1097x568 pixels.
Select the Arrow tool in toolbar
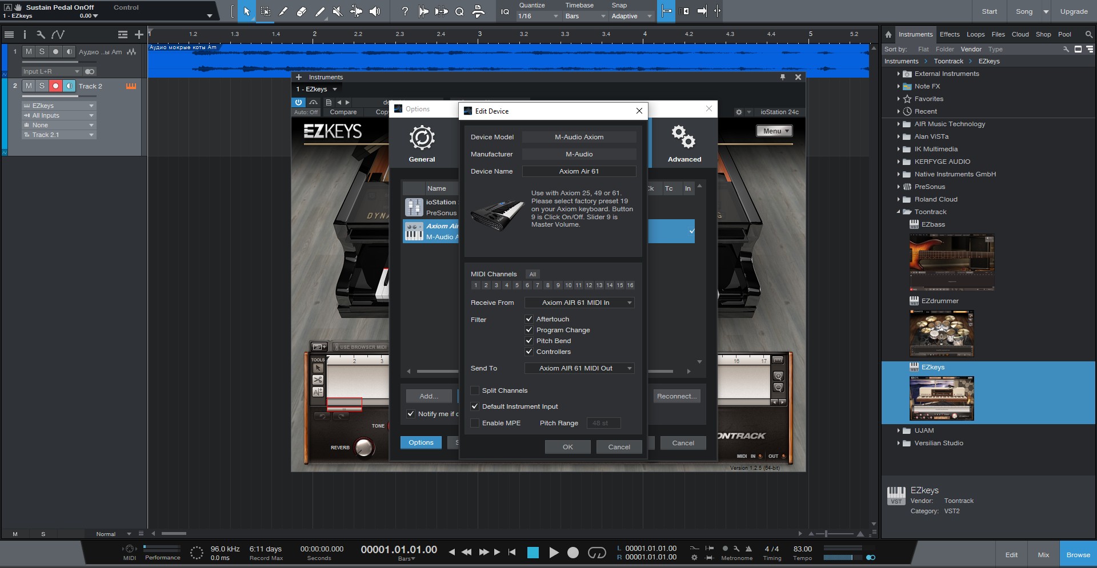click(247, 11)
